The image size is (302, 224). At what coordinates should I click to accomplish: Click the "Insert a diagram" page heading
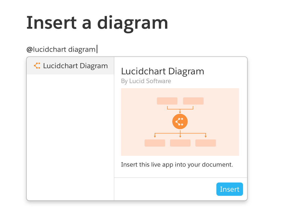pyautogui.click(x=97, y=23)
